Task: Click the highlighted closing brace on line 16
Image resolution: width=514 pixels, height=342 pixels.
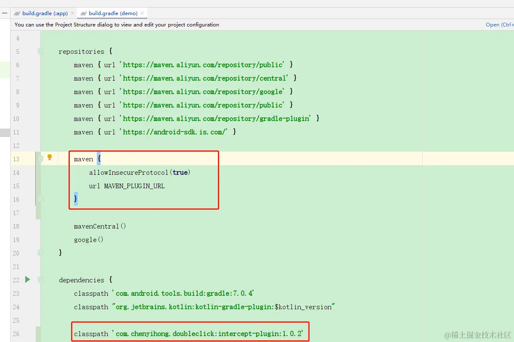Action: point(76,199)
